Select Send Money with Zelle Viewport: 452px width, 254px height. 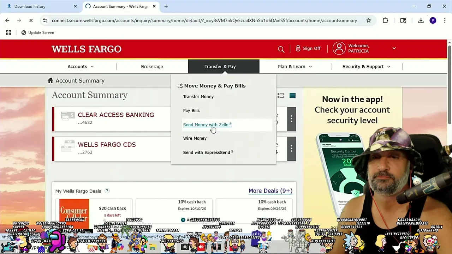click(207, 125)
